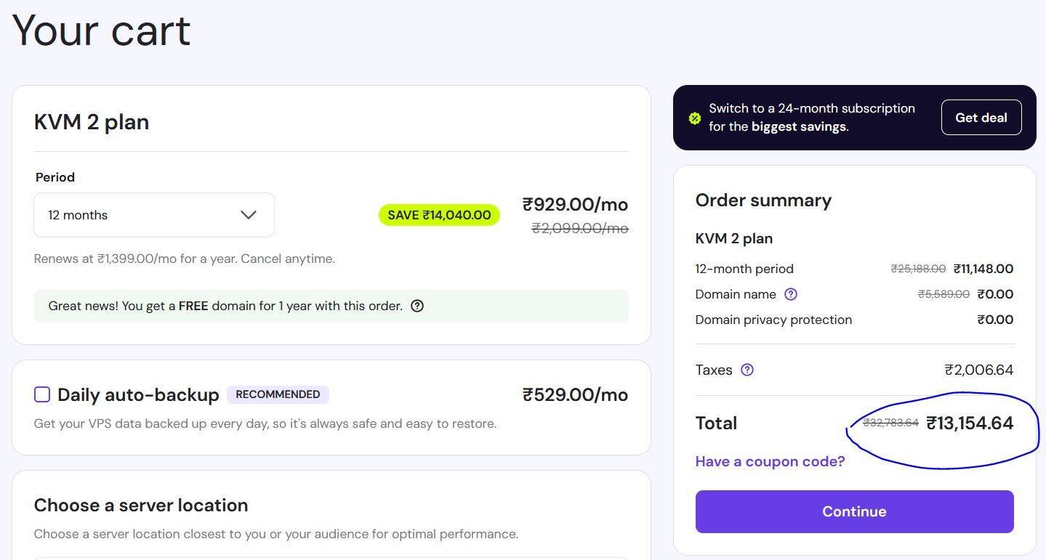Click the ₹13,154.64 total amount
The image size is (1046, 560).
click(x=970, y=423)
